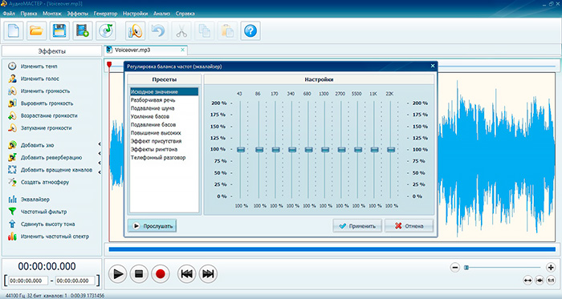Click the 22K equalizer slider handle
562x299 pixels.
tap(391, 149)
